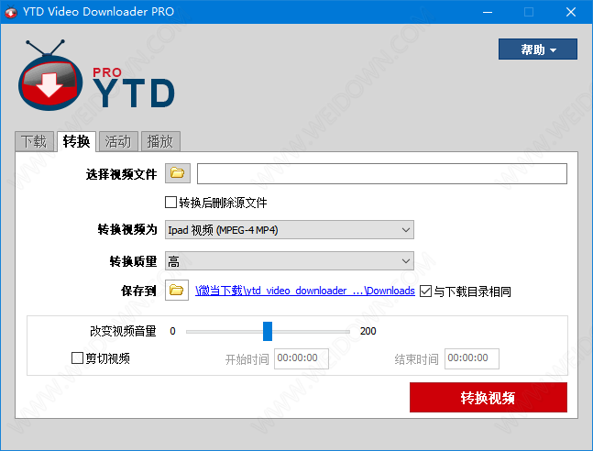593x451 pixels.
Task: Click the folder icon beside save location
Action: pos(177,291)
